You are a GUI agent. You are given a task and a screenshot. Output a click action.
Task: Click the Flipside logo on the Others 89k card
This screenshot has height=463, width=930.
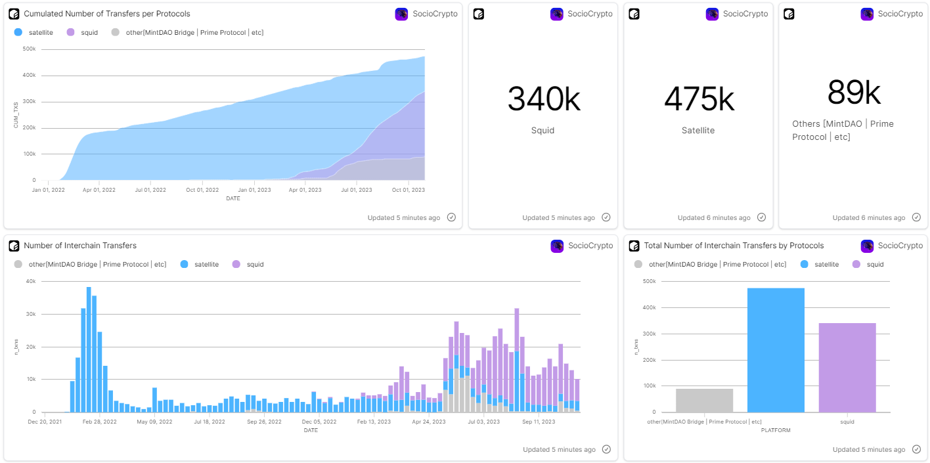789,14
